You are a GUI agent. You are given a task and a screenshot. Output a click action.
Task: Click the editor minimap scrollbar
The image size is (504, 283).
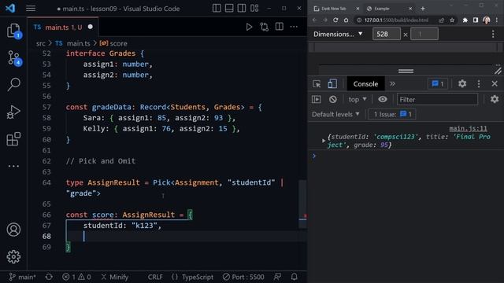point(302,204)
